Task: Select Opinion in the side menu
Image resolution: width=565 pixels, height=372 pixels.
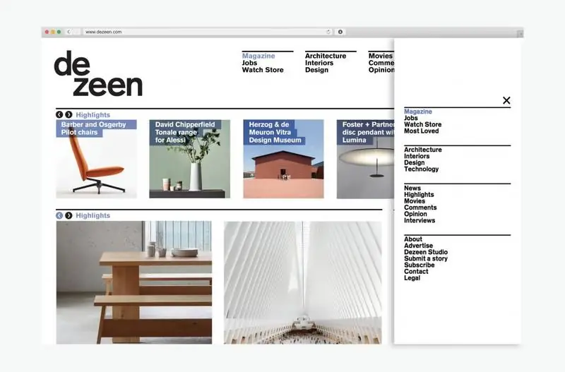Action: [x=415, y=214]
